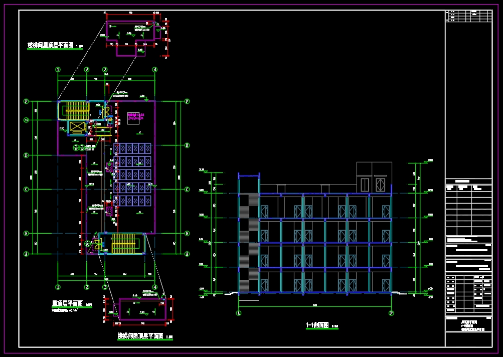The image size is (503, 357).
Task: Pick axis bubble 1 above the roof plan
Action: pyautogui.click(x=58, y=70)
